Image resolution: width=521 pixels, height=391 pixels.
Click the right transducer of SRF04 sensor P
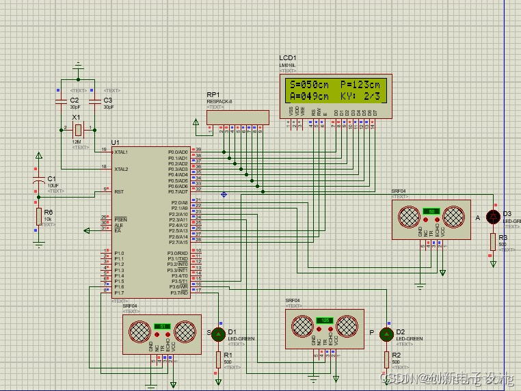click(347, 326)
